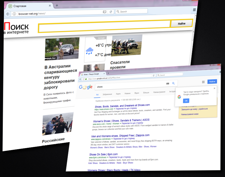Click the keyboard icon in Google's search bar

point(167,83)
